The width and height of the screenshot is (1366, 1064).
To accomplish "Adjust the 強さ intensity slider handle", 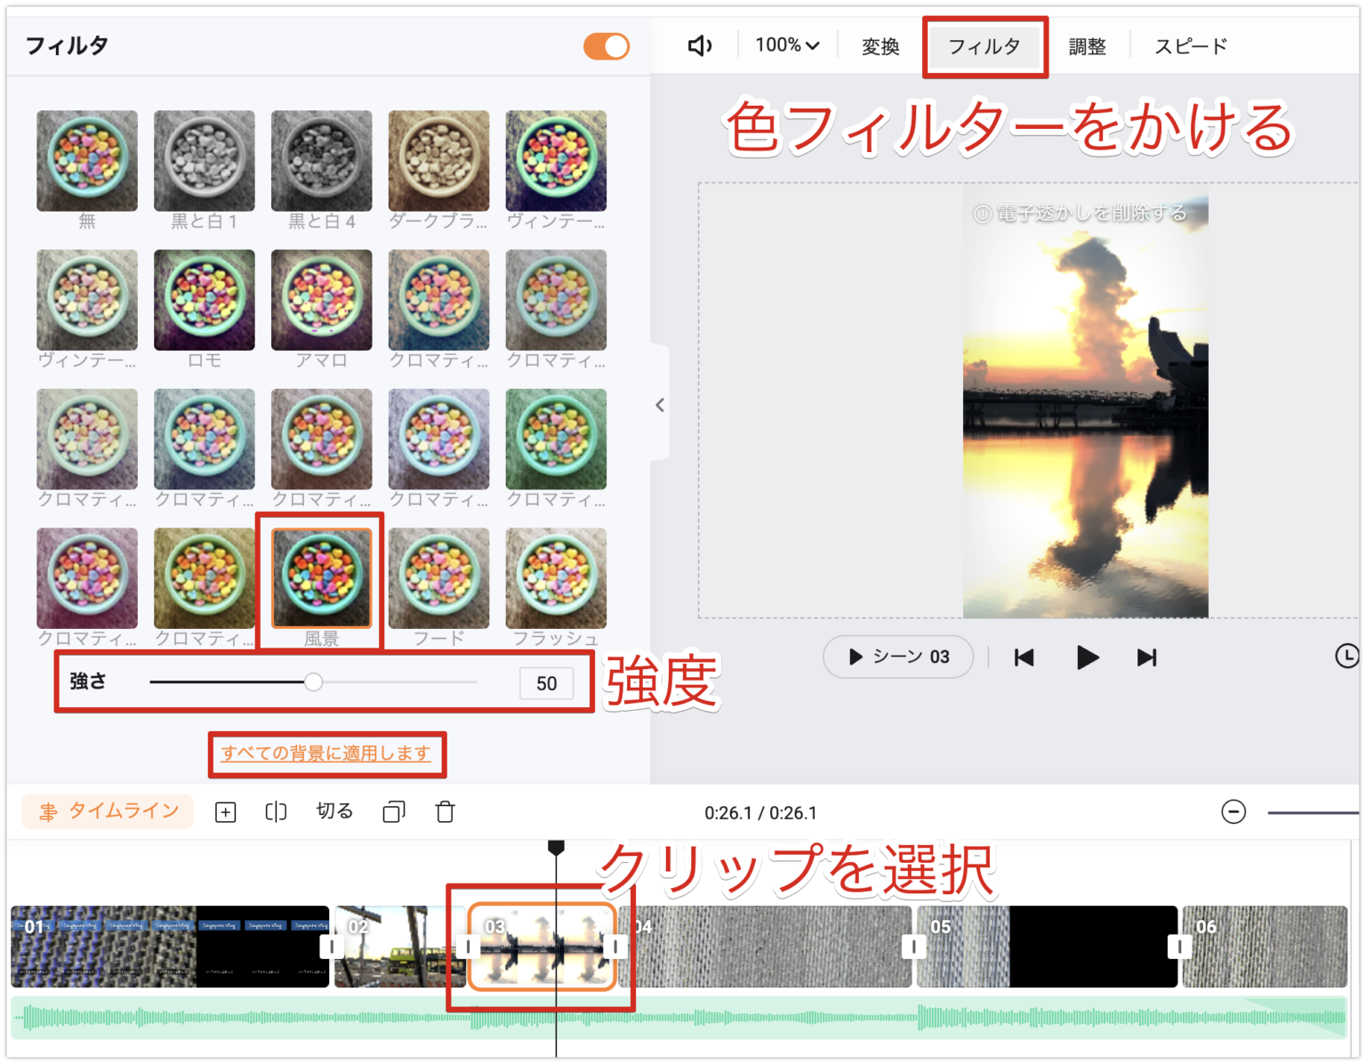I will tap(313, 681).
